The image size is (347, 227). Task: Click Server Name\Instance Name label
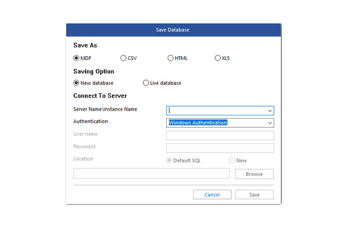[x=105, y=109]
